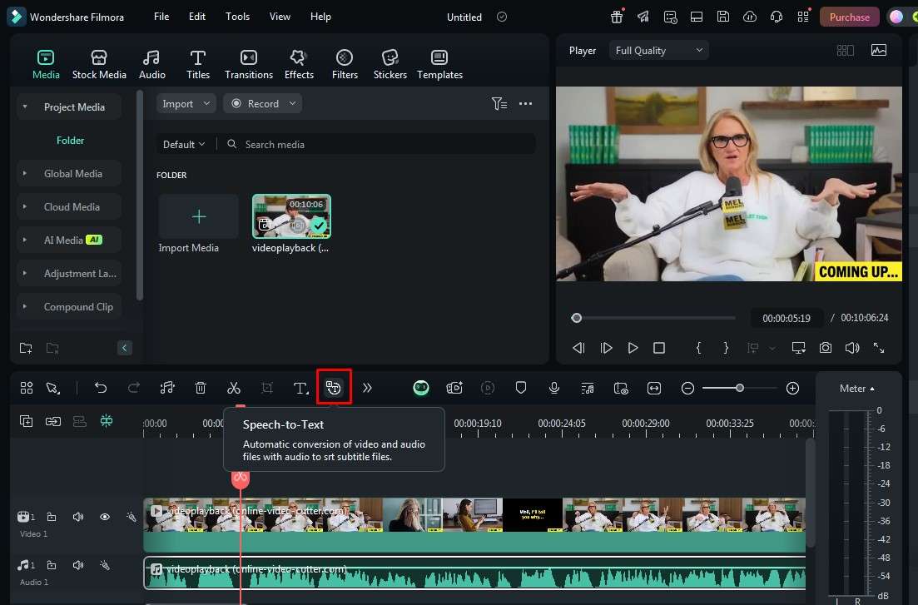This screenshot has width=918, height=605.
Task: Fit timeline to window icon
Action: click(x=654, y=388)
